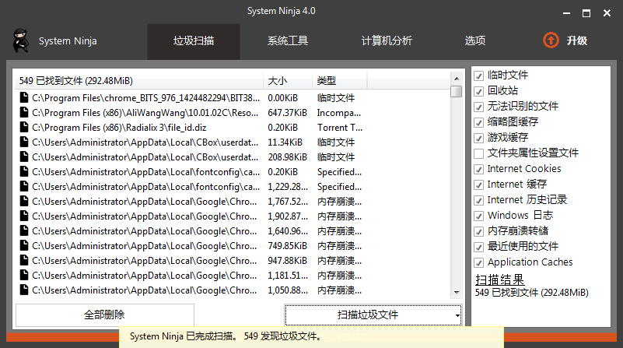Click the scrollbar down arrow
The width and height of the screenshot is (623, 348).
tap(456, 293)
